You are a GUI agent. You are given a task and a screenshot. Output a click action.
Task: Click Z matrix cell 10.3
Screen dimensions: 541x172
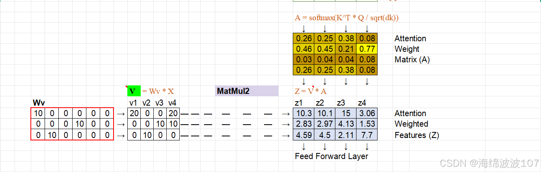point(303,113)
